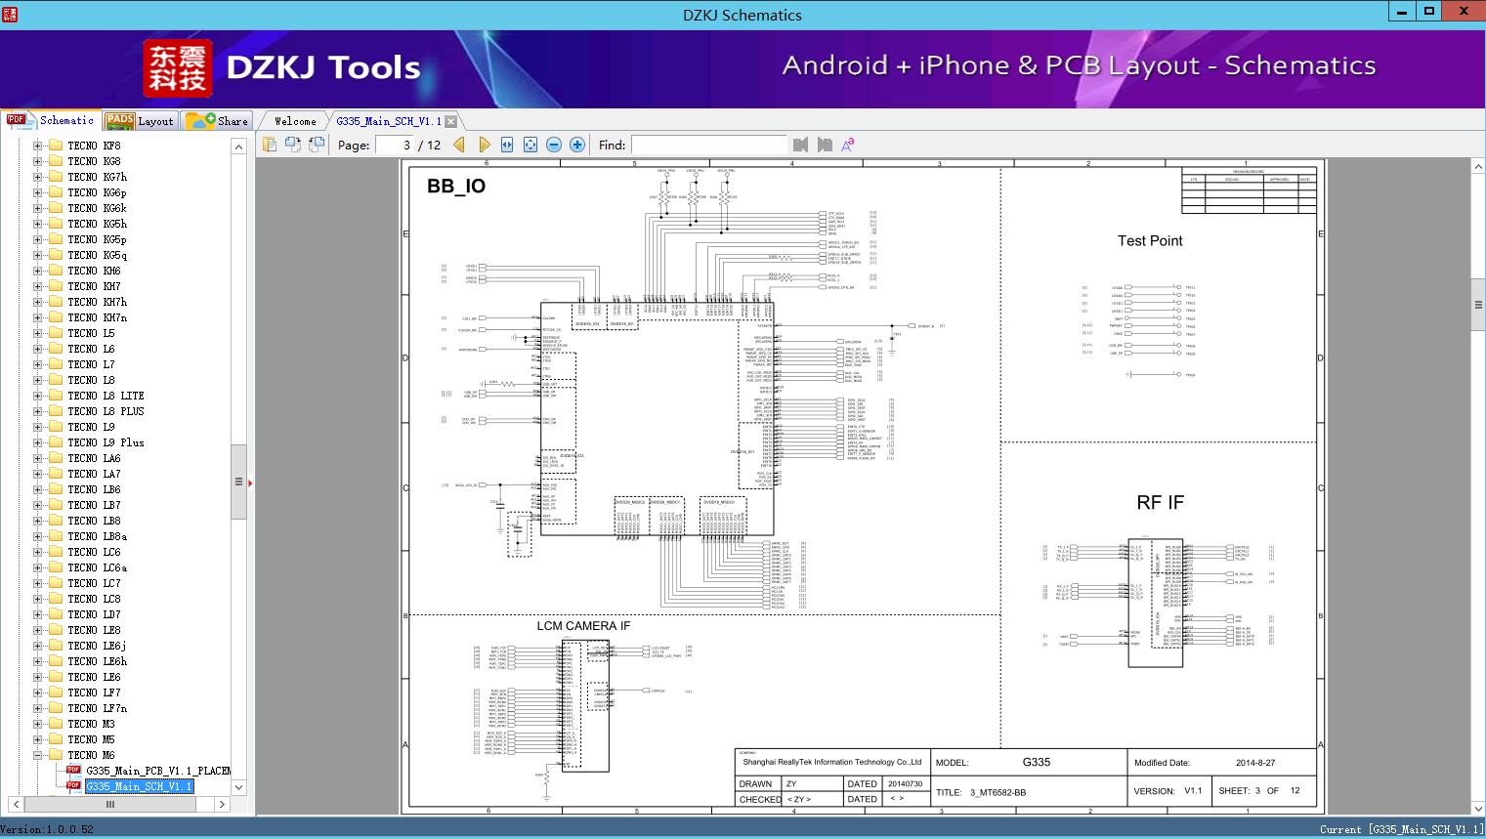Click the match case search icon
Viewport: 1486px width, 839px height.
(848, 145)
